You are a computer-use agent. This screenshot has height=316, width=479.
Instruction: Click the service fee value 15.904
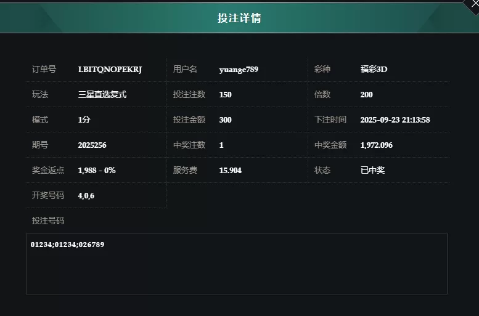(x=230, y=170)
